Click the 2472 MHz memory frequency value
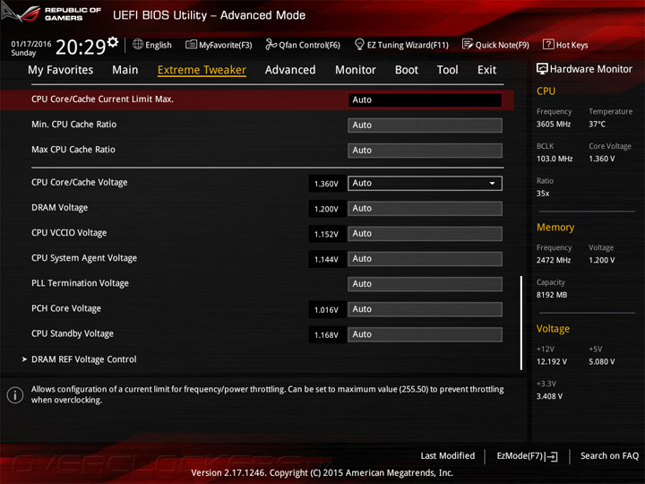The height and width of the screenshot is (484, 645). pyautogui.click(x=554, y=260)
